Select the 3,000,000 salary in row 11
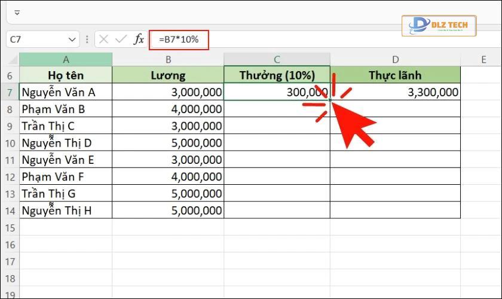This screenshot has width=502, height=299. coord(168,160)
